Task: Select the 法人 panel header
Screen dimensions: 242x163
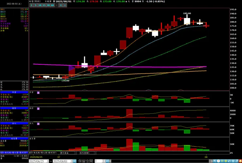Action: (x=14, y=123)
